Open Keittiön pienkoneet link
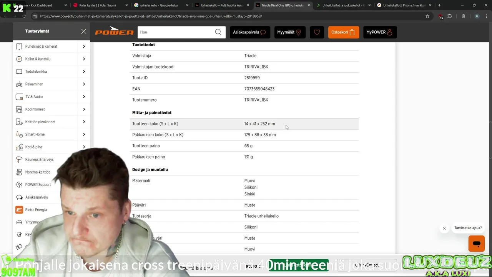The image size is (492, 277). [x=40, y=122]
